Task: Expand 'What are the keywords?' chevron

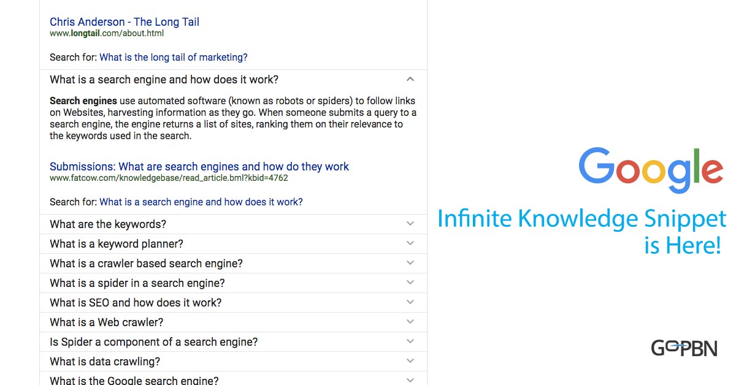Action: (410, 224)
